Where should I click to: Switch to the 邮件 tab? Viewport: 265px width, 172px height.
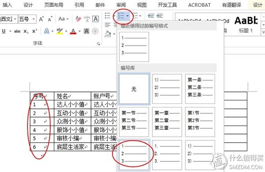point(100,5)
